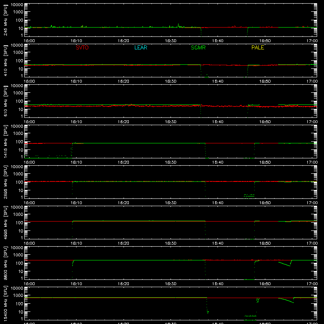324x324 pixels.
Task: Click the green spike near 16:31 in 245 MHz
Action: (x=178, y=25)
